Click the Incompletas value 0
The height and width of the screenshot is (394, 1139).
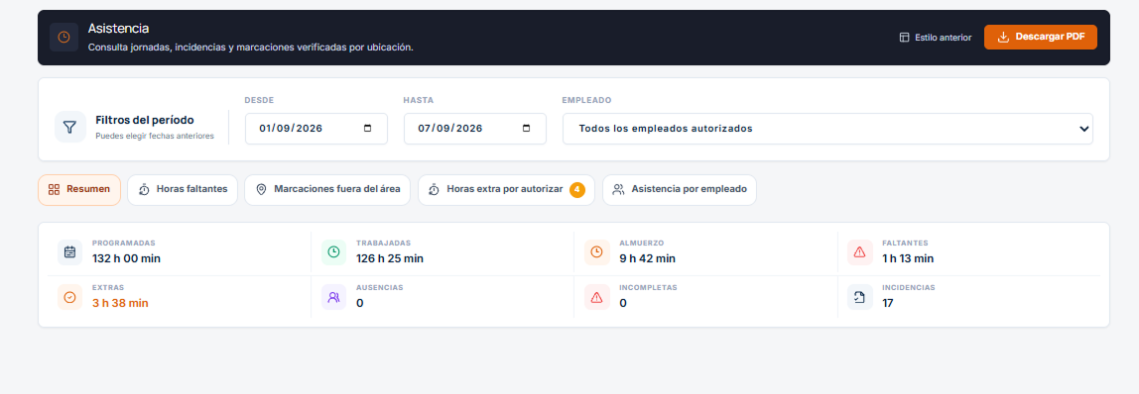tap(622, 303)
